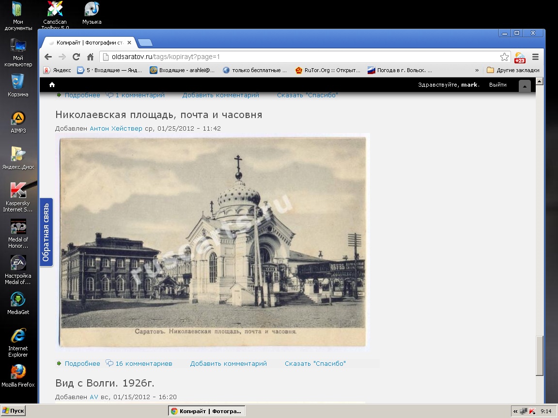Select the Копирайт | Фотографии tab

point(89,43)
